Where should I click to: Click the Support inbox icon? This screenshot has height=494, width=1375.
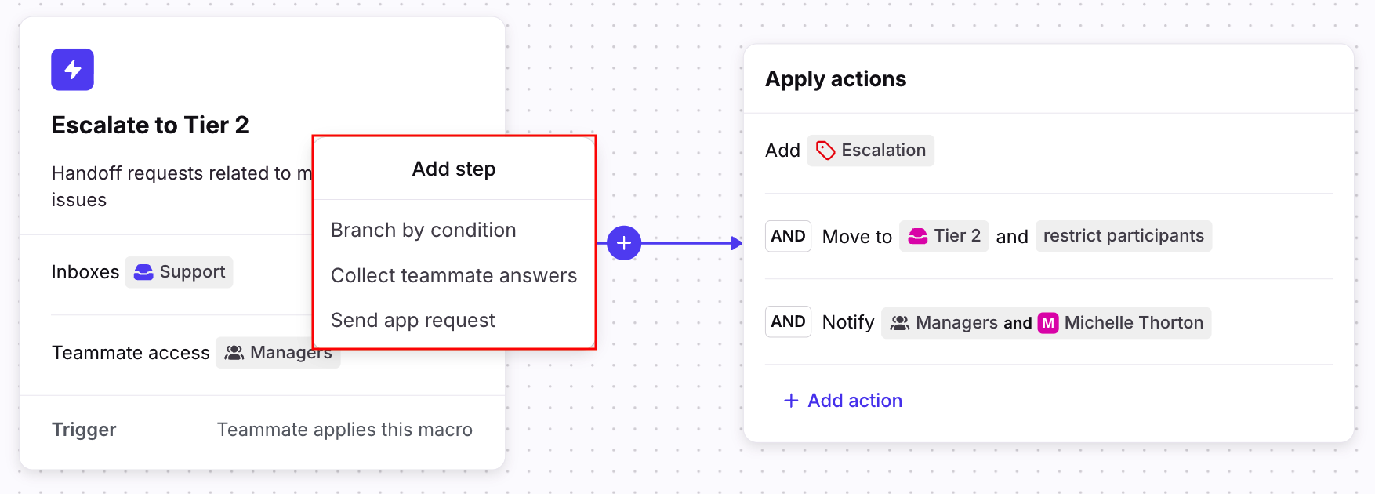pos(143,272)
